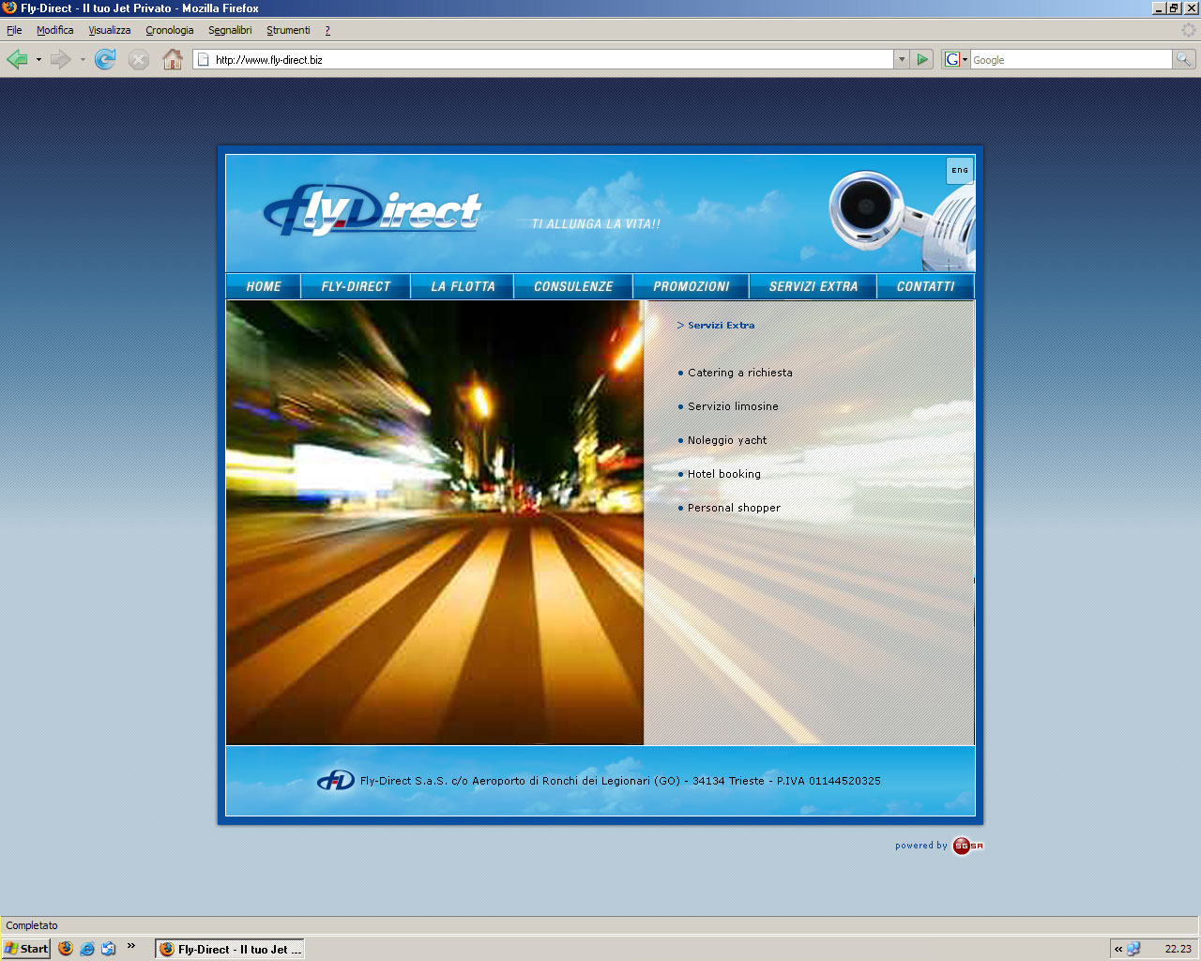The image size is (1201, 961).
Task: Open the Segnalibri menu
Action: click(x=230, y=30)
